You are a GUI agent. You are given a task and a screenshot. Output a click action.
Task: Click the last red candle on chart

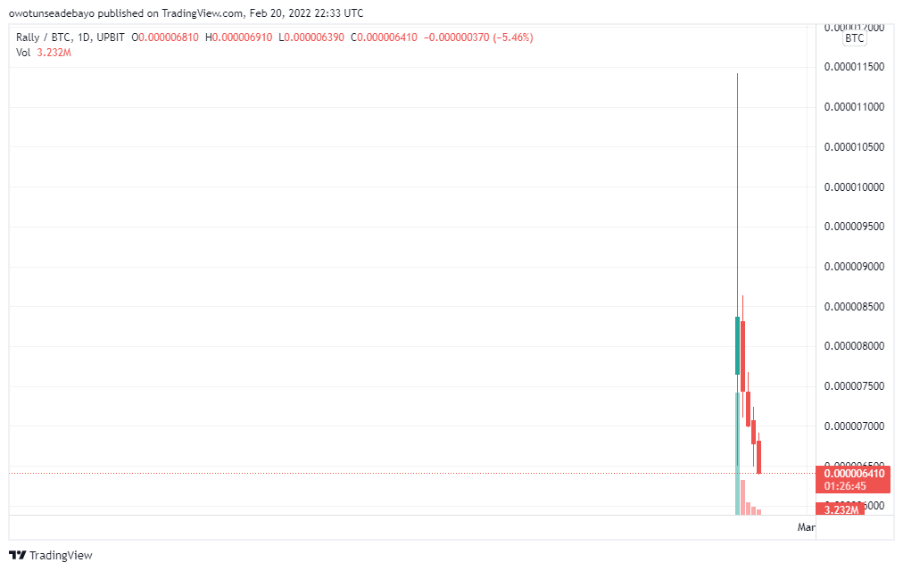point(759,456)
